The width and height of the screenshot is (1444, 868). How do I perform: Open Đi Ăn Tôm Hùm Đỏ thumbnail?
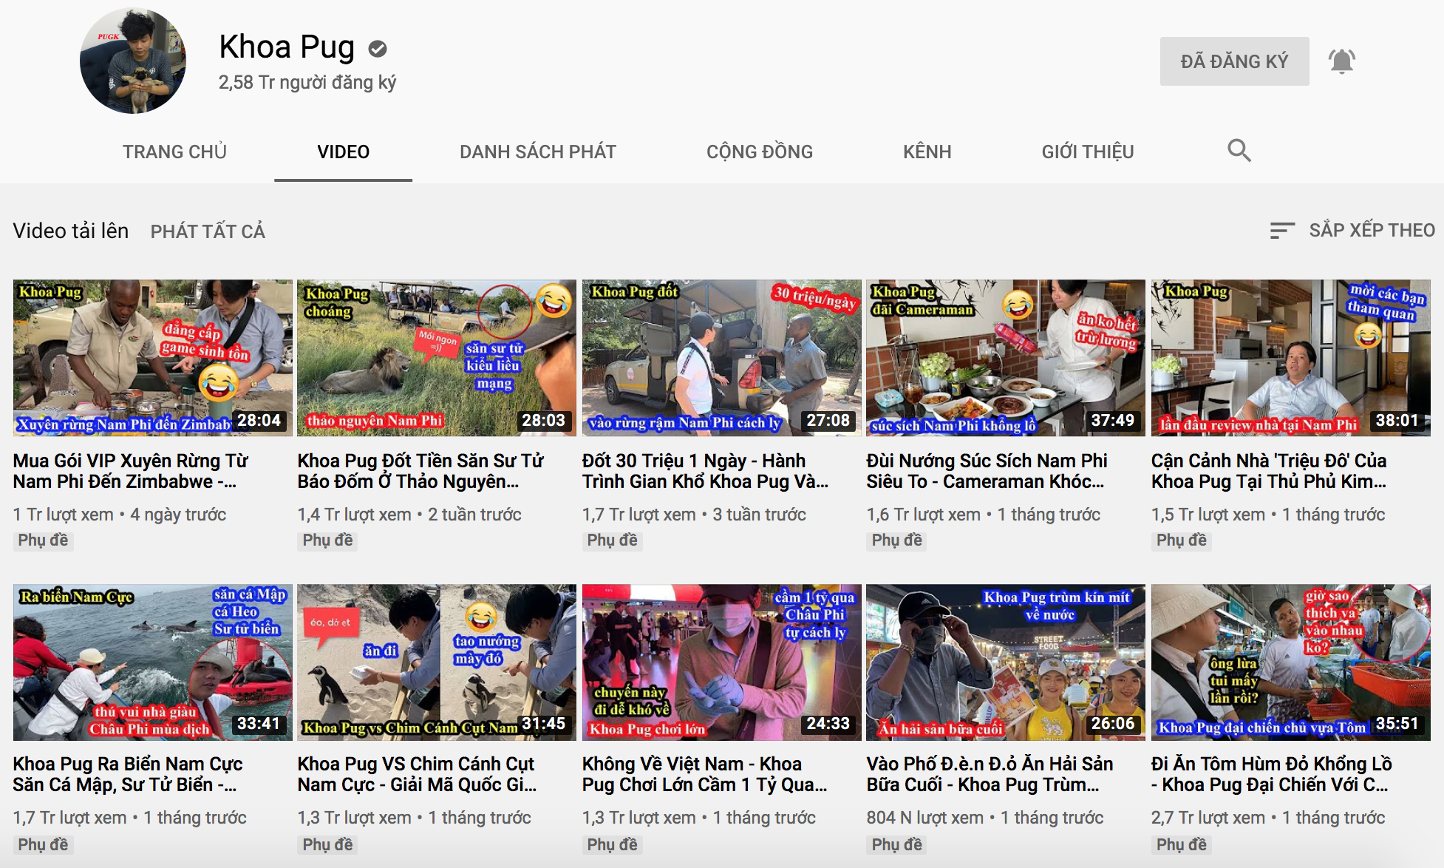pyautogui.click(x=1291, y=662)
